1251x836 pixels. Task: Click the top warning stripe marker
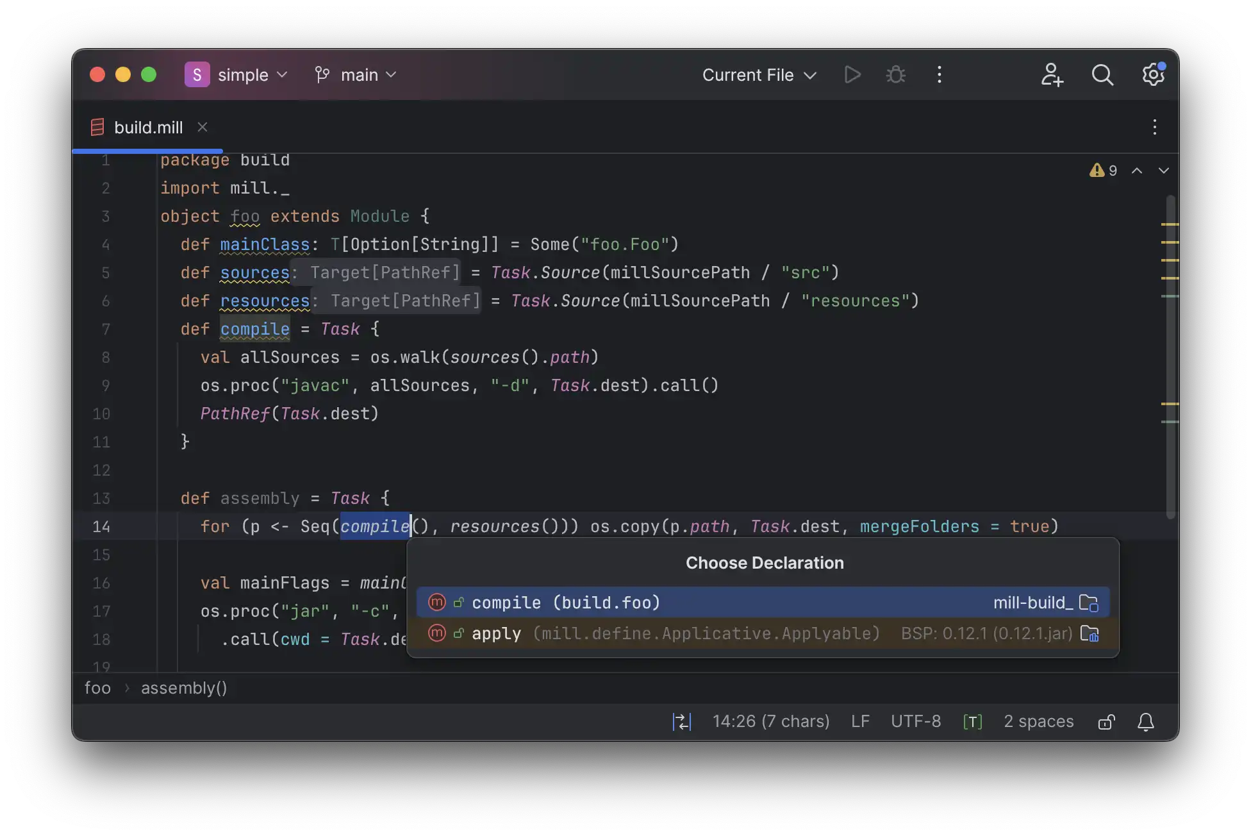tap(1170, 224)
